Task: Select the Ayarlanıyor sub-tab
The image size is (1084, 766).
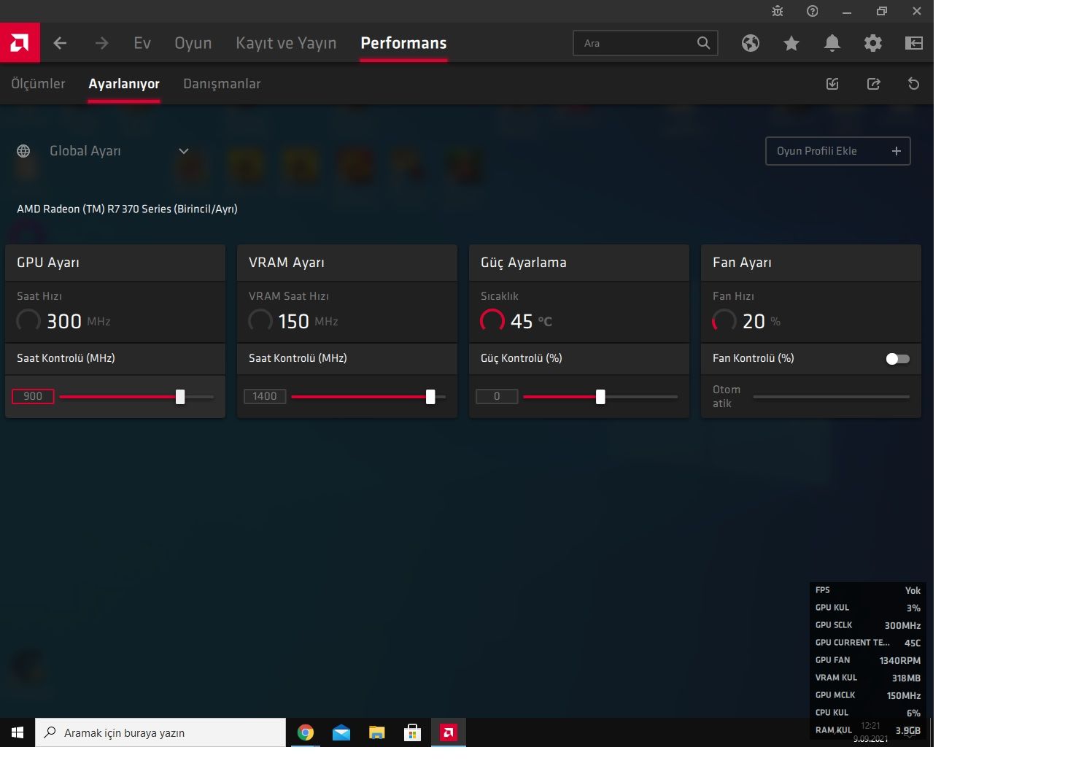Action: click(124, 84)
